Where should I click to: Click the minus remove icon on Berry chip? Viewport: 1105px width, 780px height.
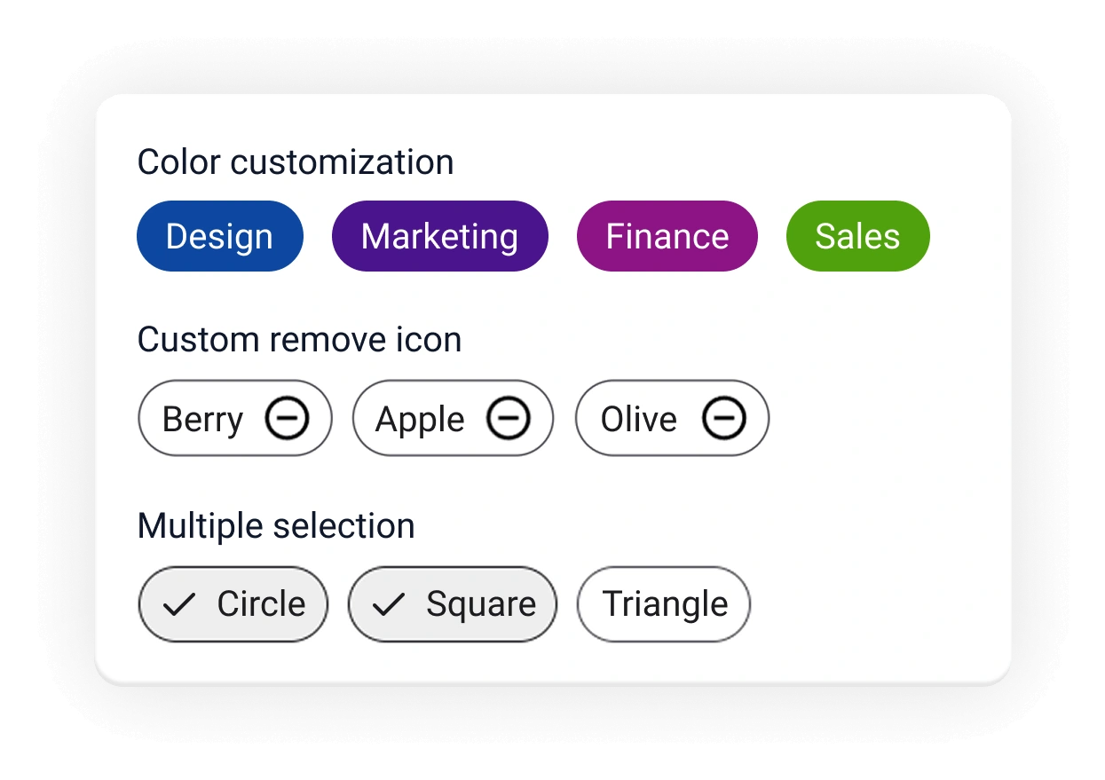287,419
